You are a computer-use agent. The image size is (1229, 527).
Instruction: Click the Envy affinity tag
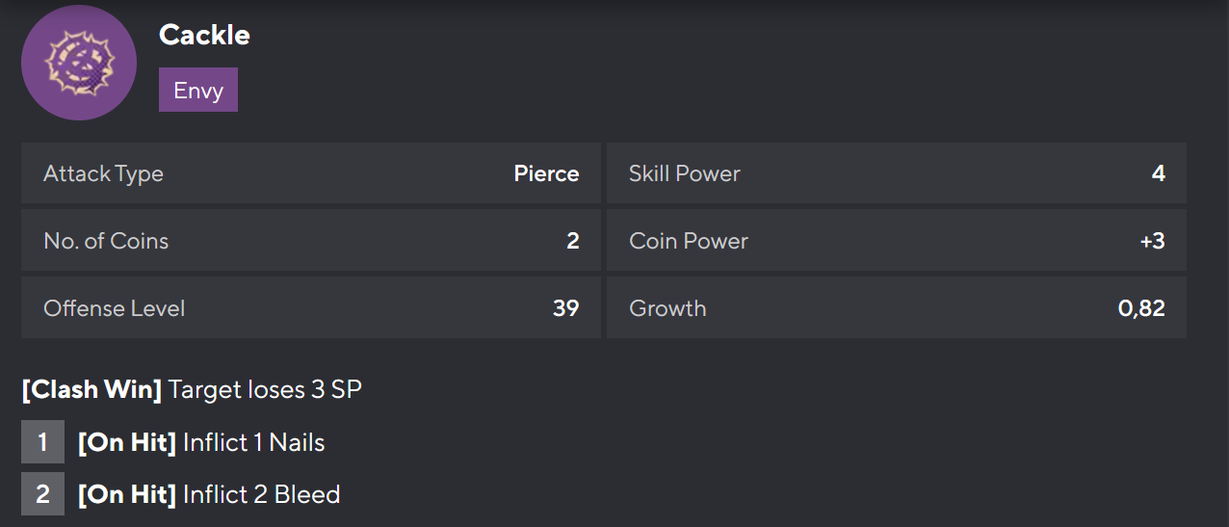tap(198, 91)
